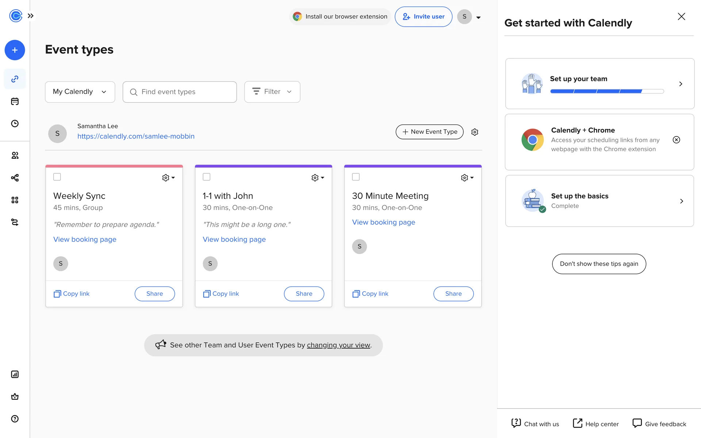Open the My Calendly dropdown
This screenshot has height=438, width=701.
coord(80,92)
